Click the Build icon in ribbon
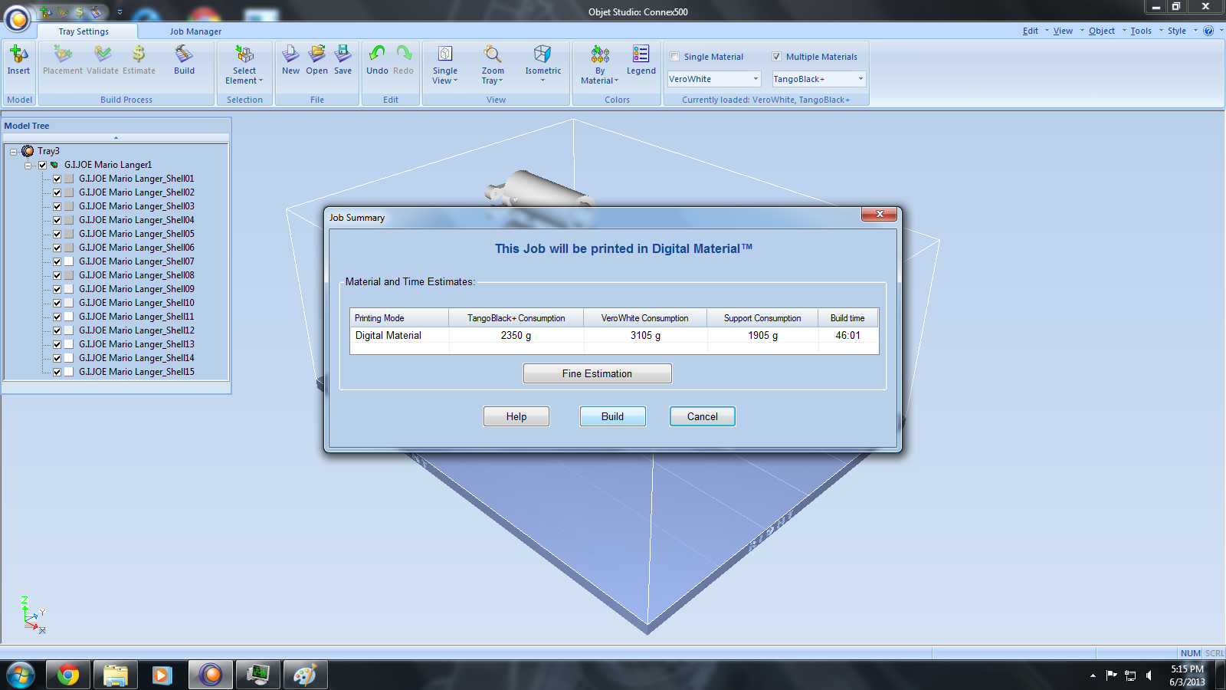The width and height of the screenshot is (1226, 690). click(184, 54)
